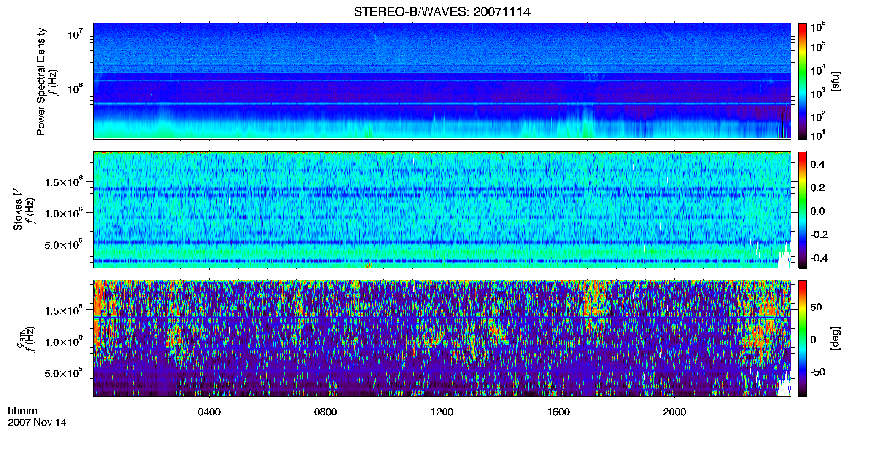884x455 pixels.
Task: Click the -0.4 value on Stokes colorbar
Action: click(819, 258)
